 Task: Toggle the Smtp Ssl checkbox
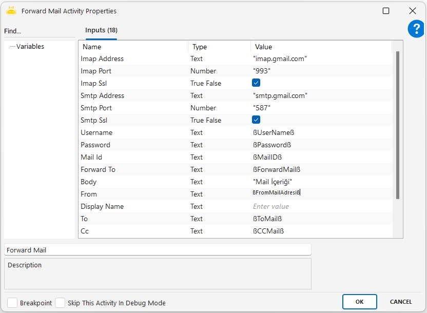[x=256, y=120]
